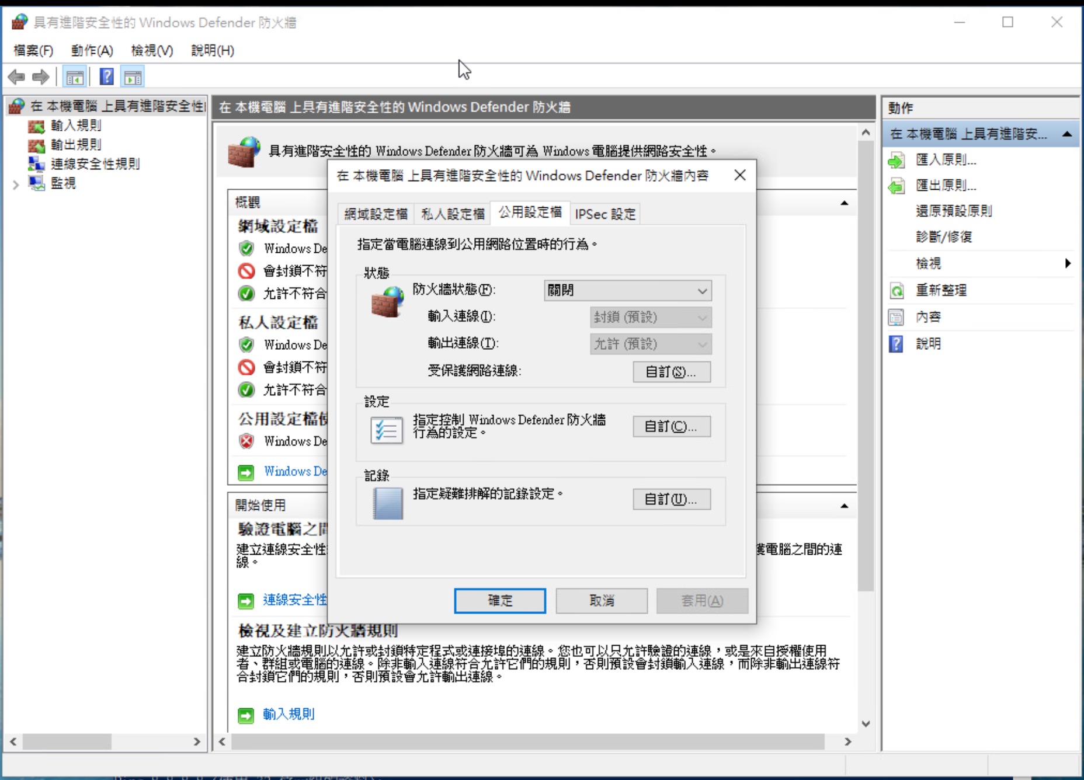Click the firewall brick-globe icon in dialog status
Screen dimensions: 1084x780
[387, 302]
